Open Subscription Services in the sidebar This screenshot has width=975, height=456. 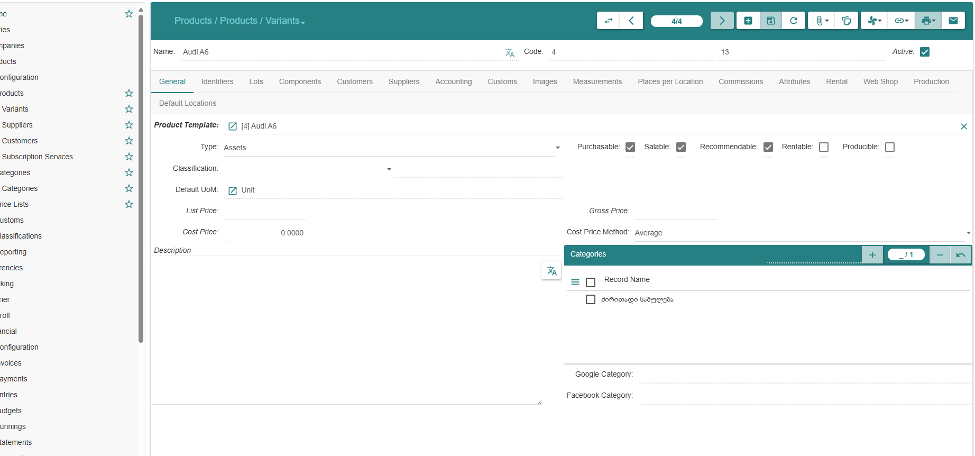point(38,157)
